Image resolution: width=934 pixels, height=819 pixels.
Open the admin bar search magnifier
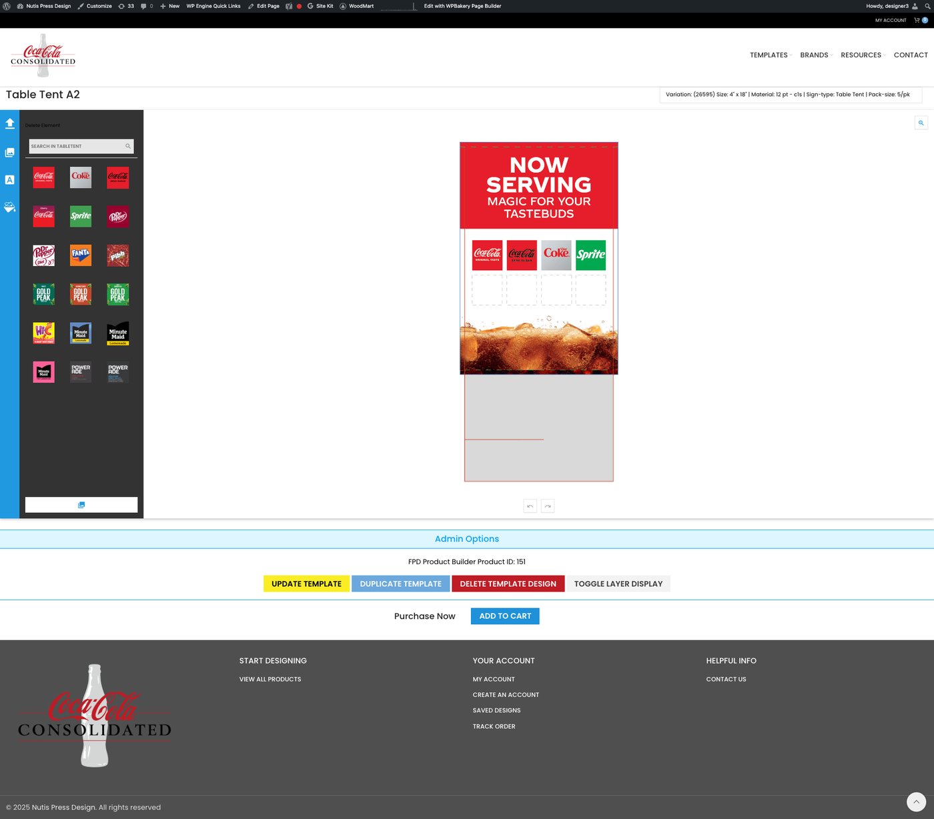point(927,6)
